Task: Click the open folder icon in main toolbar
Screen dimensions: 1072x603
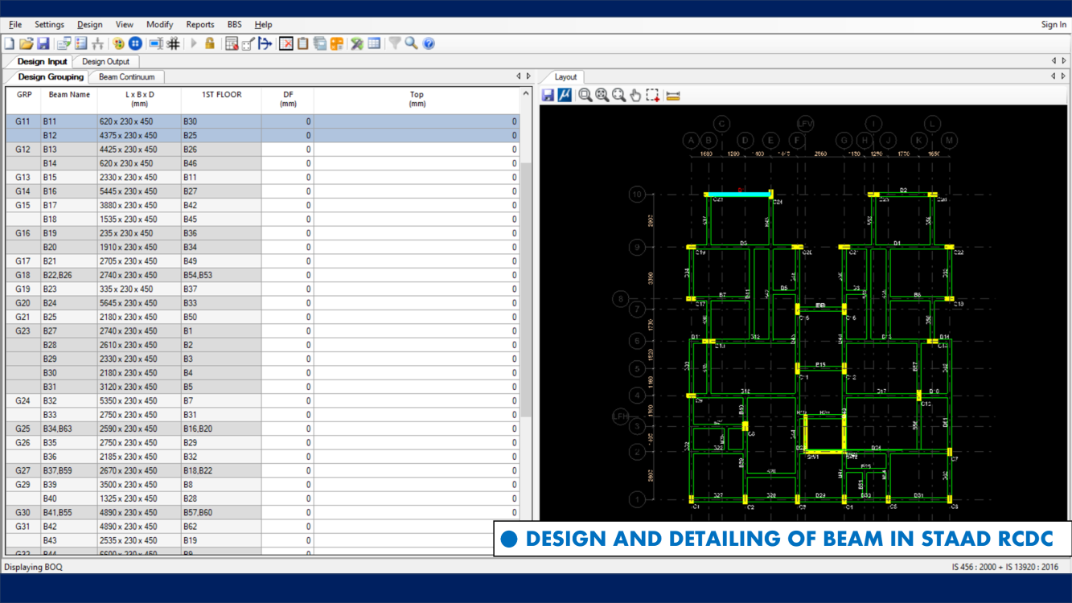Action: point(27,43)
